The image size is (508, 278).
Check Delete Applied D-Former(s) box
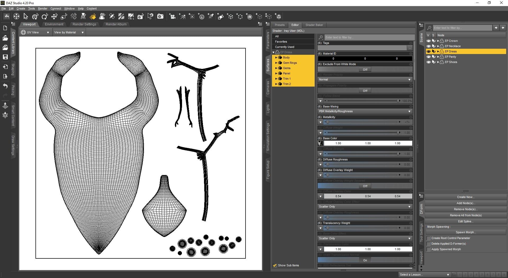click(429, 244)
